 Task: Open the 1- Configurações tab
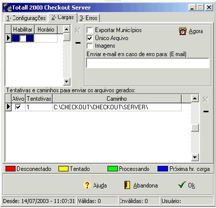tap(26, 18)
